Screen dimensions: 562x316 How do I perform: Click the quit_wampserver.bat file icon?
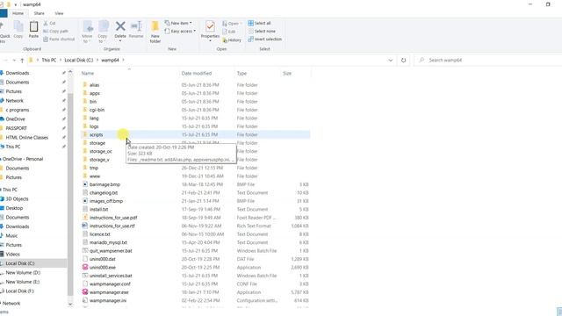click(85, 251)
